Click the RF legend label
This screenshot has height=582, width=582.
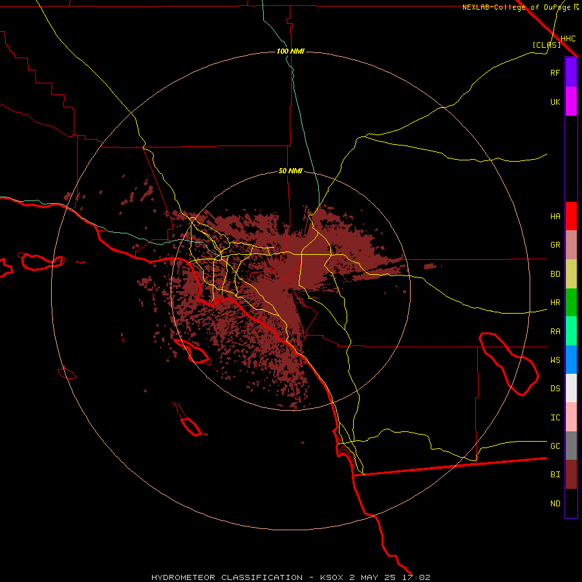[x=555, y=72]
